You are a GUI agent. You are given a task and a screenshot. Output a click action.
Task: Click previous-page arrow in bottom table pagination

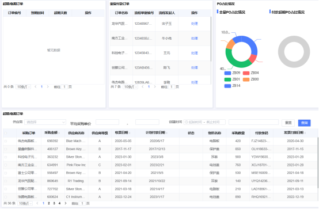pyautogui.click(x=37, y=203)
